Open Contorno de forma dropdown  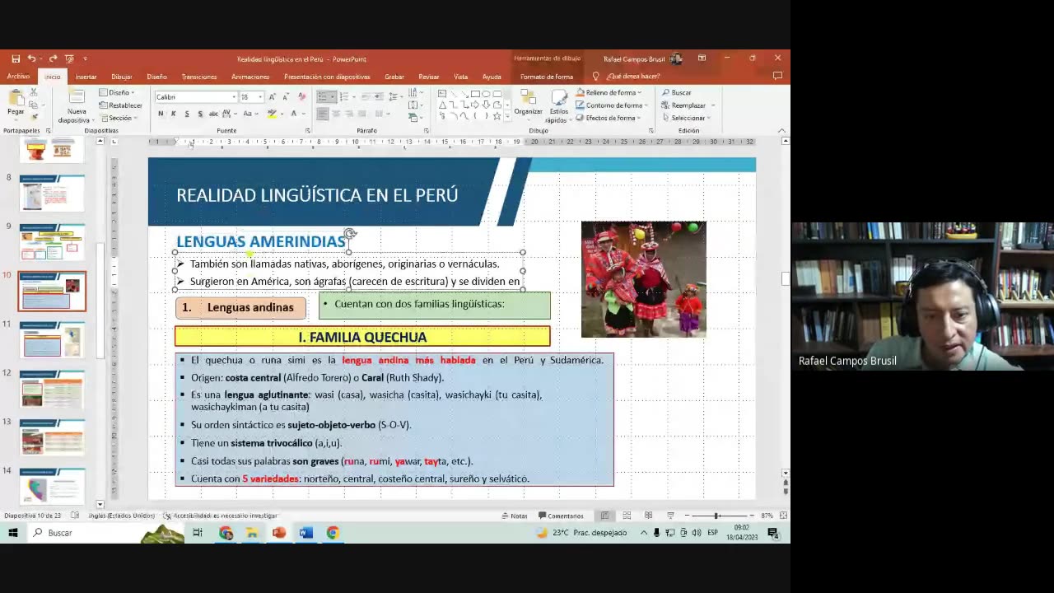pyautogui.click(x=612, y=105)
